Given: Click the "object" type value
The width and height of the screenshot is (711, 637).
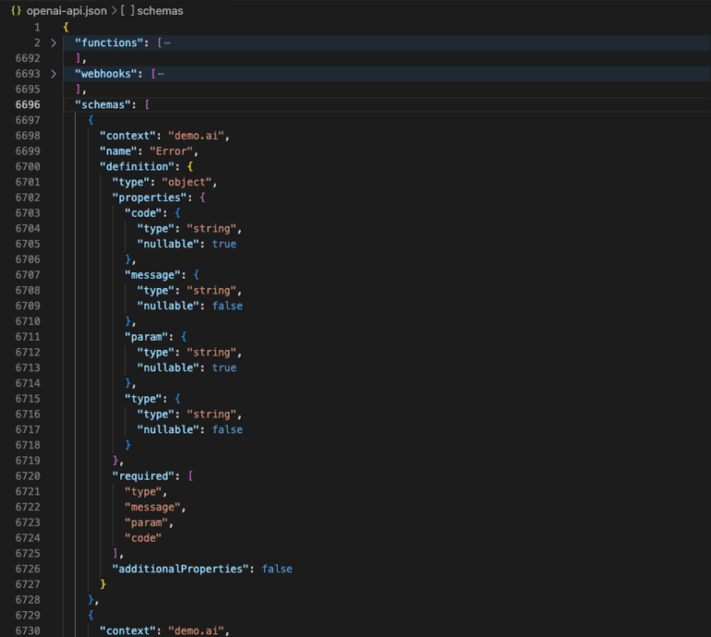Looking at the screenshot, I should tap(187, 182).
